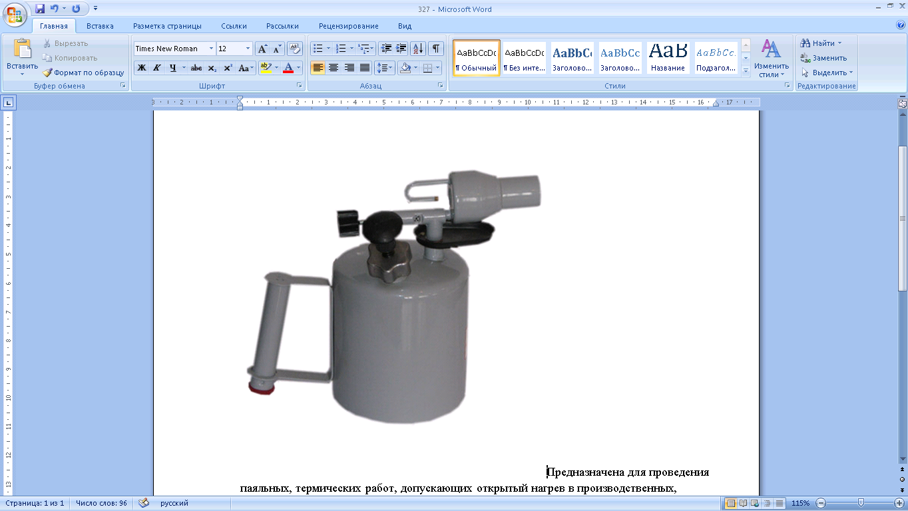Screen dimensions: 908x511
Task: Align text right
Action: point(349,68)
